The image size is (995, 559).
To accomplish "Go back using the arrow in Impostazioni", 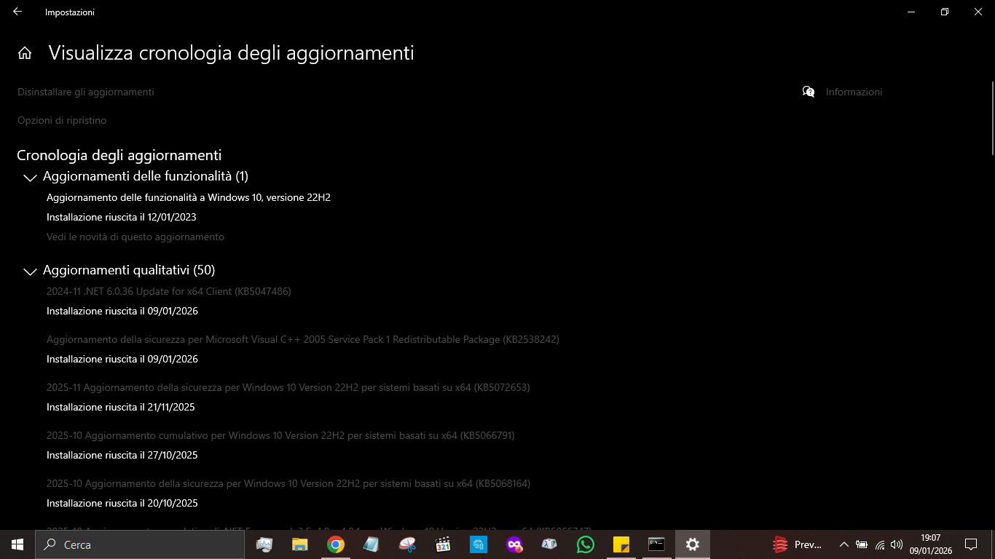I will pos(17,12).
